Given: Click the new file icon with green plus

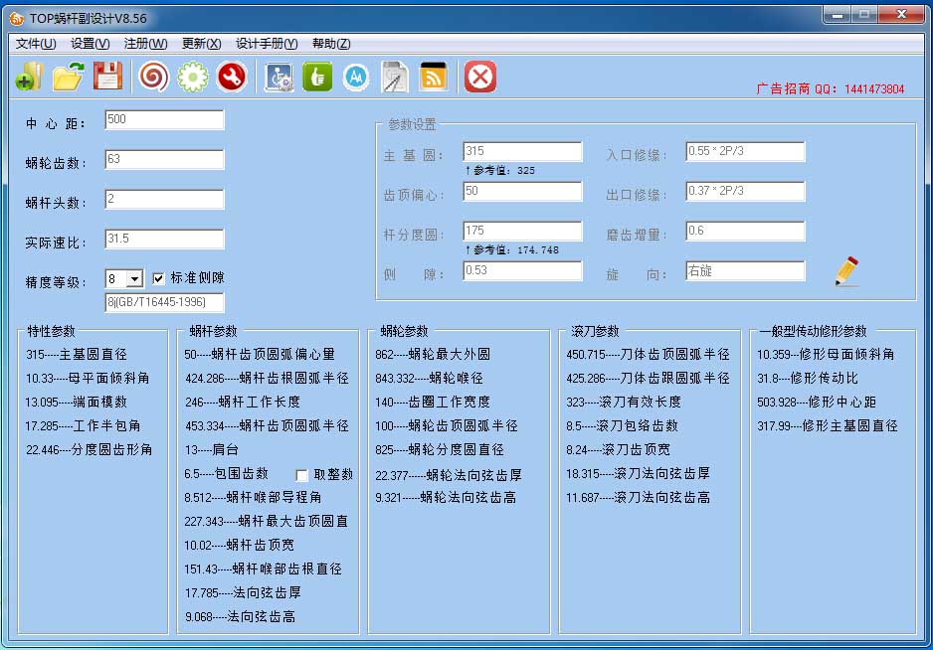Looking at the screenshot, I should [x=29, y=77].
